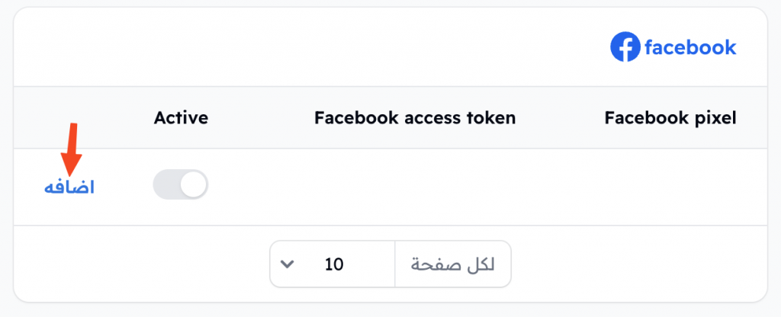Click the blank area beside Facebook logo
The height and width of the screenshot is (317, 781).
309,47
